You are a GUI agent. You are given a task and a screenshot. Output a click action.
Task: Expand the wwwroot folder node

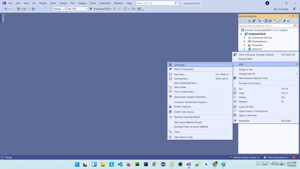244,49
